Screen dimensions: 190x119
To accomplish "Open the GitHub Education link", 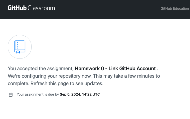I will click(x=175, y=8).
